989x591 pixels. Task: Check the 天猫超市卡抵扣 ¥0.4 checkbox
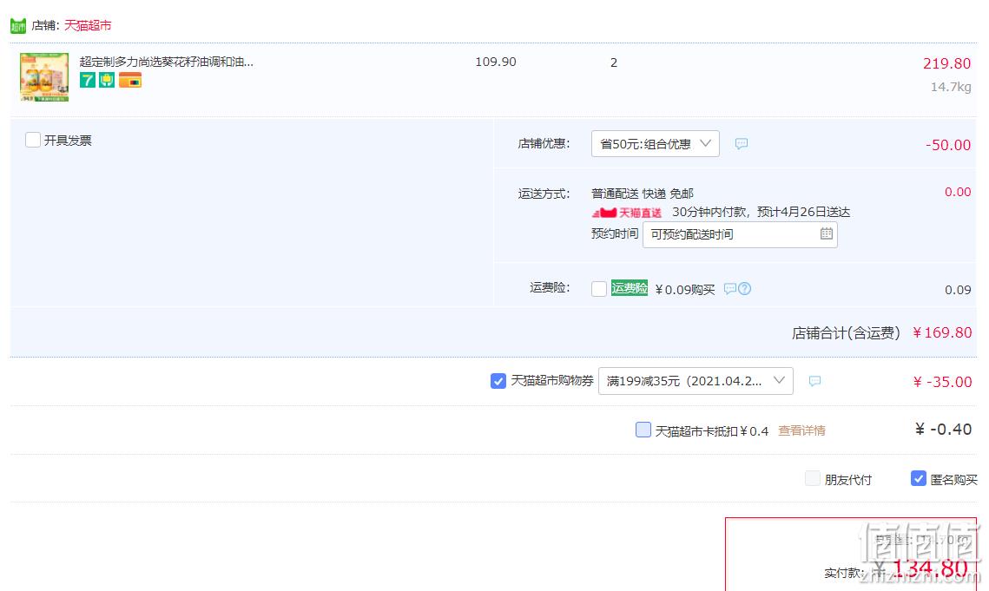[x=643, y=430]
